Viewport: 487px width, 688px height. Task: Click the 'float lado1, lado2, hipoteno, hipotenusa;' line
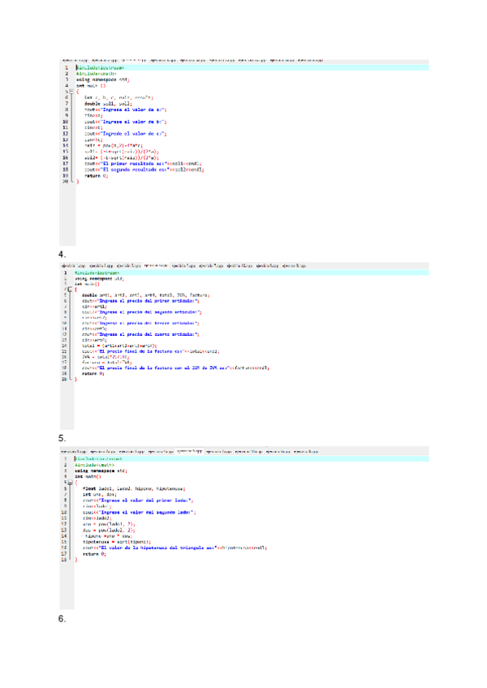[134, 488]
